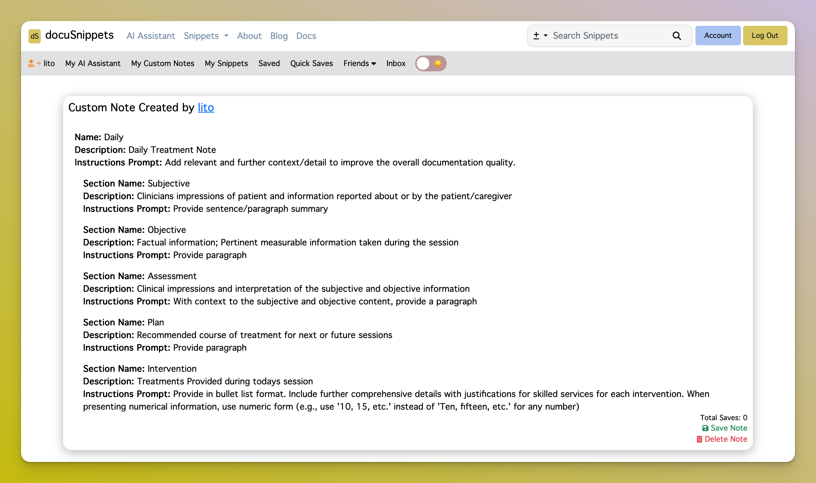Screen dimensions: 816x483
Task: Open the search filter dropdown arrow
Action: 546,36
